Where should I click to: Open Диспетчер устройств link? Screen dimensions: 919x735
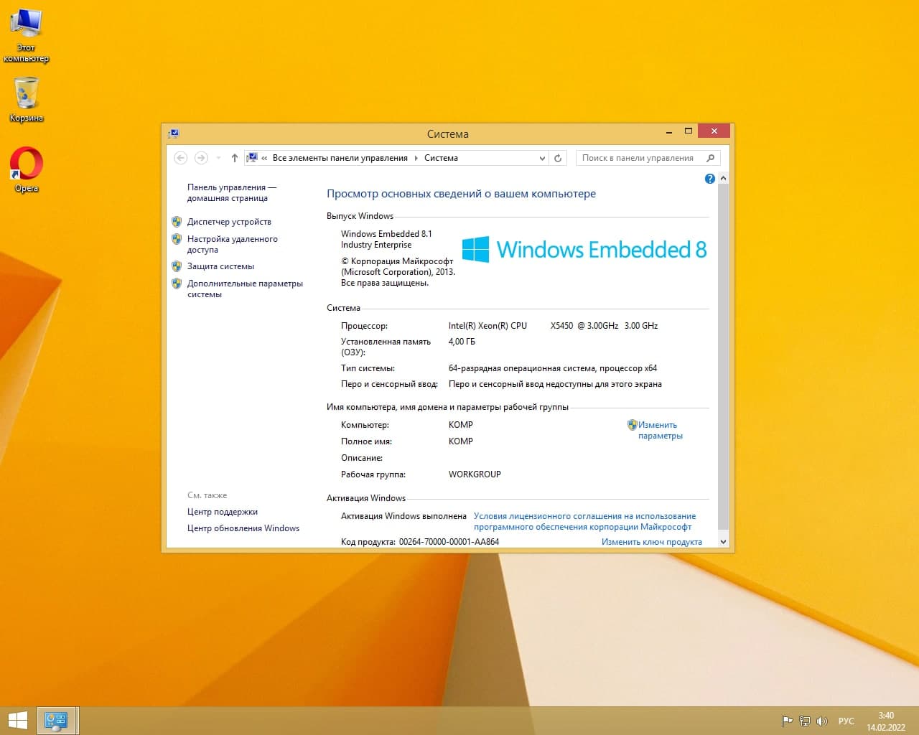click(x=229, y=222)
